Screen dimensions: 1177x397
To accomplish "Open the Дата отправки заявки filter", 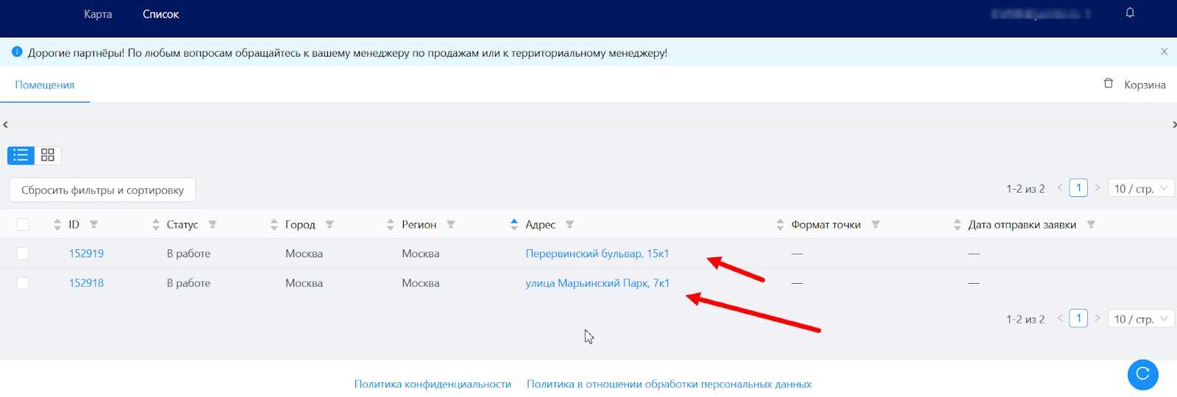I will (1091, 225).
